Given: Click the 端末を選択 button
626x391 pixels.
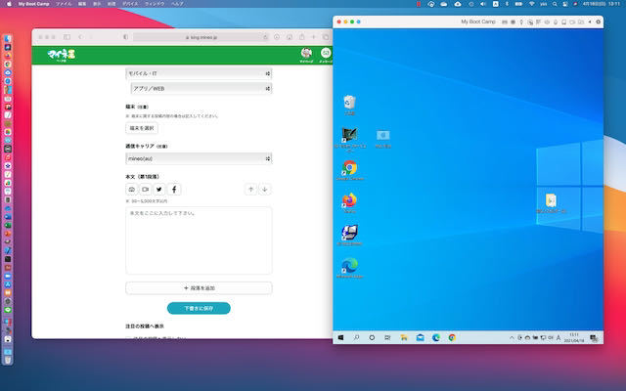Looking at the screenshot, I should pos(141,128).
